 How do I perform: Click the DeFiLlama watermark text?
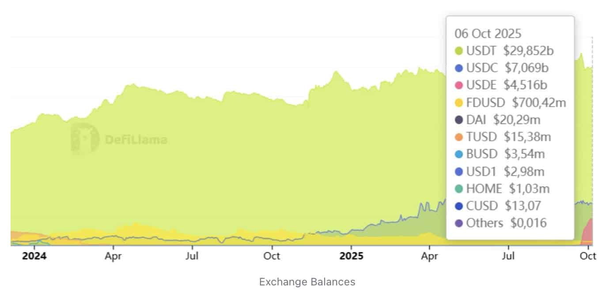pyautogui.click(x=136, y=140)
